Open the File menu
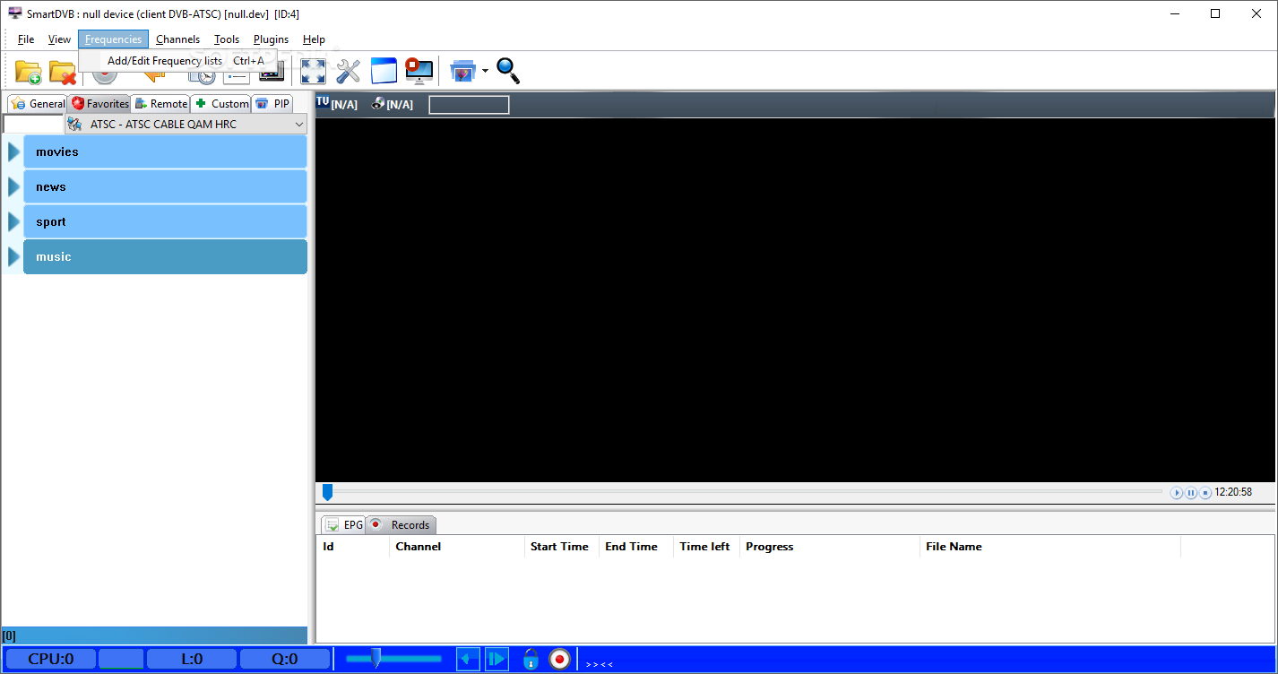This screenshot has width=1278, height=674. tap(26, 39)
